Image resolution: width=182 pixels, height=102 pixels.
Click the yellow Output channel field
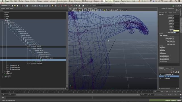coord(176,31)
